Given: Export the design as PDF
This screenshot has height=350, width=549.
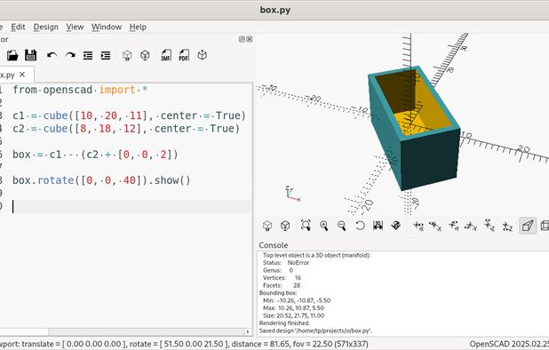Looking at the screenshot, I should point(184,55).
